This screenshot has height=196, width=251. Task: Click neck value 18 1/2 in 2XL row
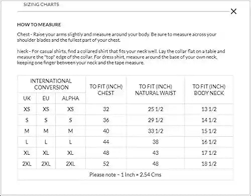tap(209, 164)
